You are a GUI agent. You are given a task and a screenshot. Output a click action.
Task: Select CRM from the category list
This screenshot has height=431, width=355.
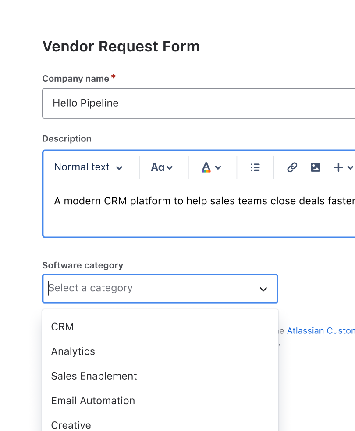(63, 327)
